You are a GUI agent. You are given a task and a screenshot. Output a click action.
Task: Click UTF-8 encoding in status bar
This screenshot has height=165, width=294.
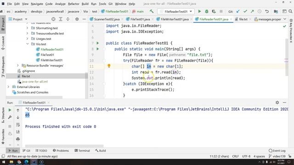point(246,156)
